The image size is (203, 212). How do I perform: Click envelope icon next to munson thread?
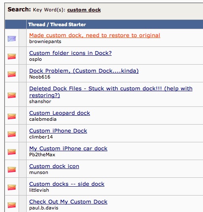pyautogui.click(x=12, y=170)
